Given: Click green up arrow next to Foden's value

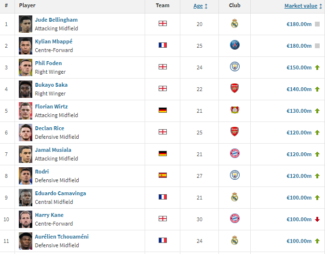Looking at the screenshot, I should [x=317, y=67].
